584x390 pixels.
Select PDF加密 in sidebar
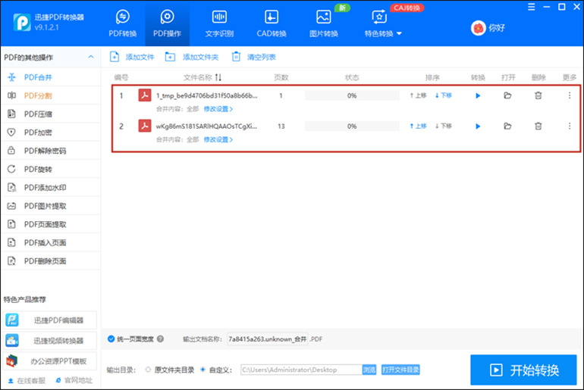click(51, 133)
